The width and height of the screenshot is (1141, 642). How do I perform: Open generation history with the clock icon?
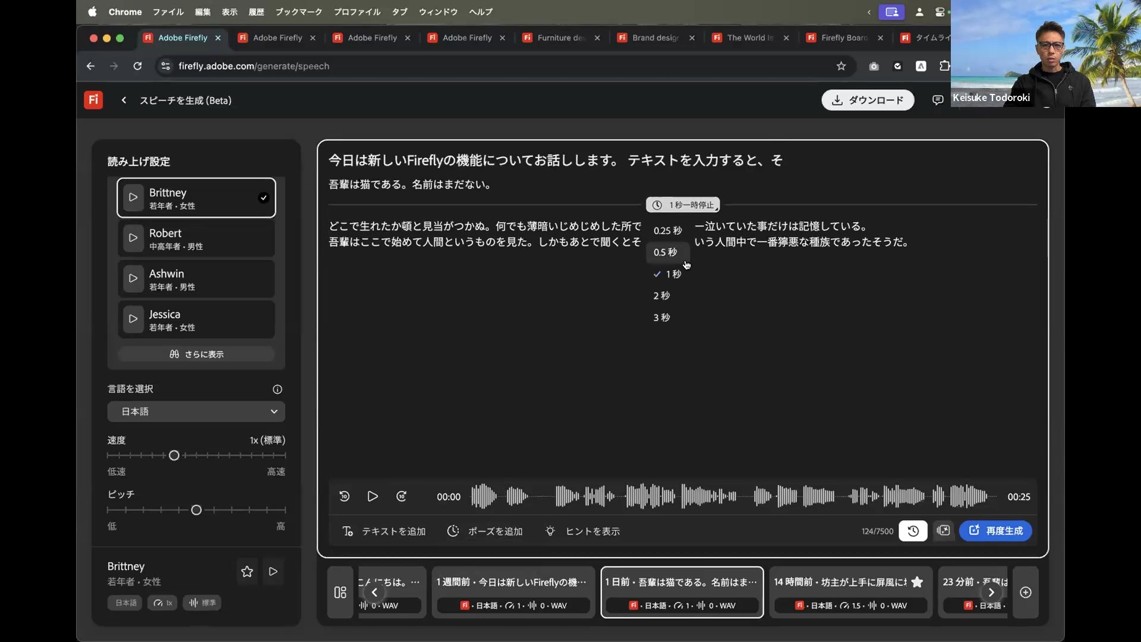(913, 531)
